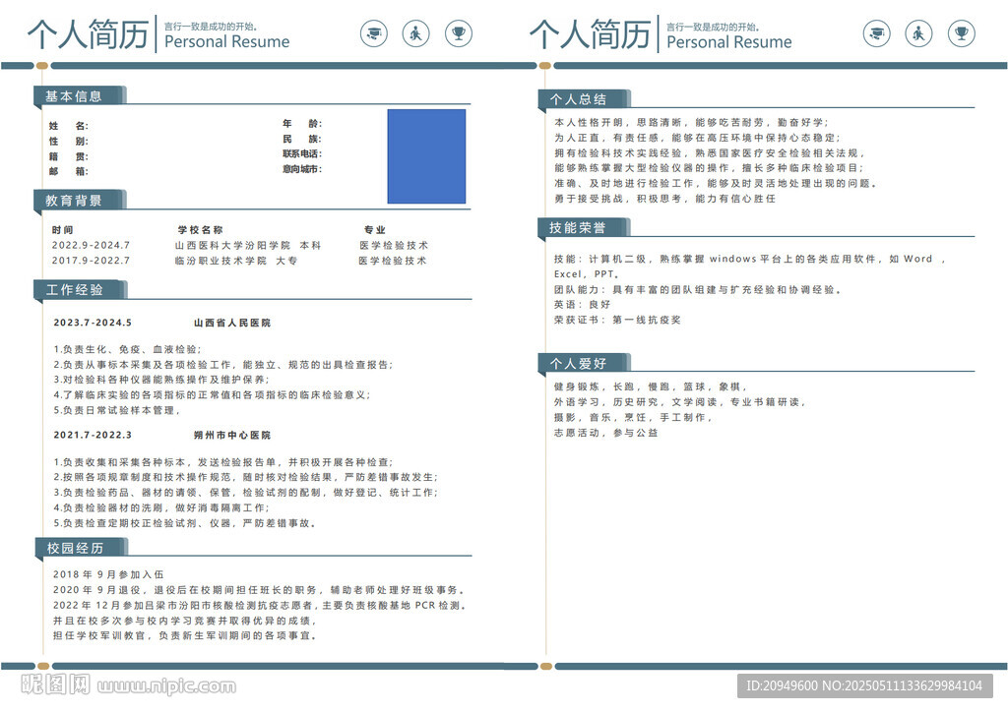Click 临汾职业技术学院 大专 entry
This screenshot has height=713, width=1008.
click(x=236, y=261)
